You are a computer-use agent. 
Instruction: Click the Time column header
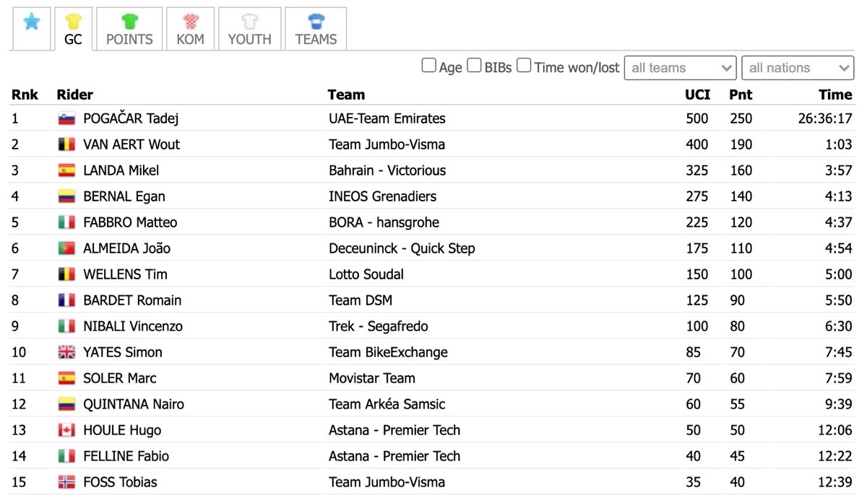835,95
